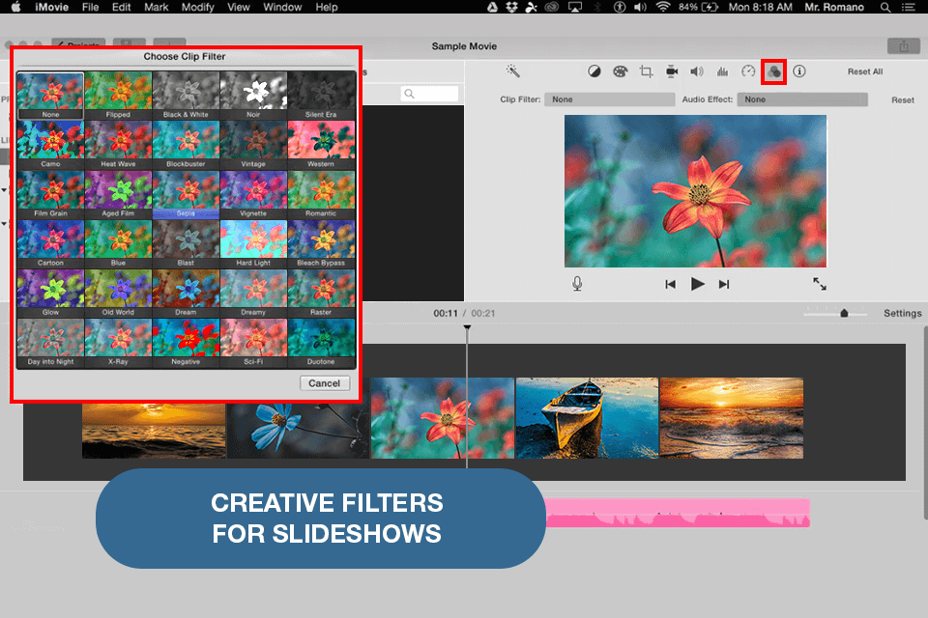Open the color correction palette tool
This screenshot has width=928, height=618.
pyautogui.click(x=620, y=71)
